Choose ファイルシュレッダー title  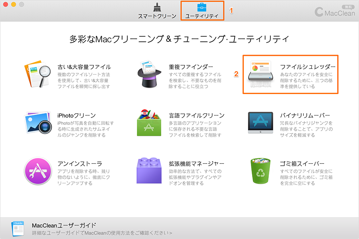pyautogui.click(x=308, y=67)
